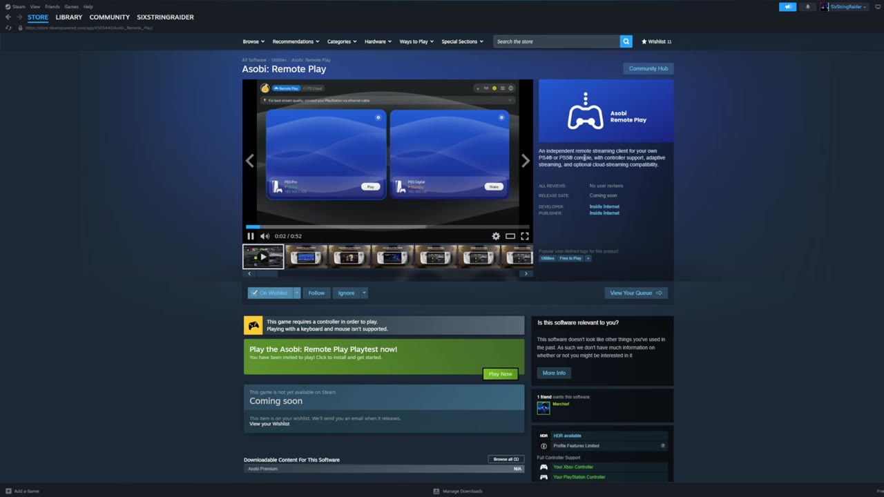Enter fullscreen for the trailer

tap(525, 236)
